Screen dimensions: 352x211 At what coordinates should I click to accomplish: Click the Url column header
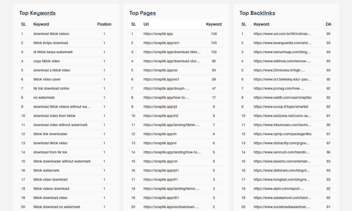[x=146, y=24]
